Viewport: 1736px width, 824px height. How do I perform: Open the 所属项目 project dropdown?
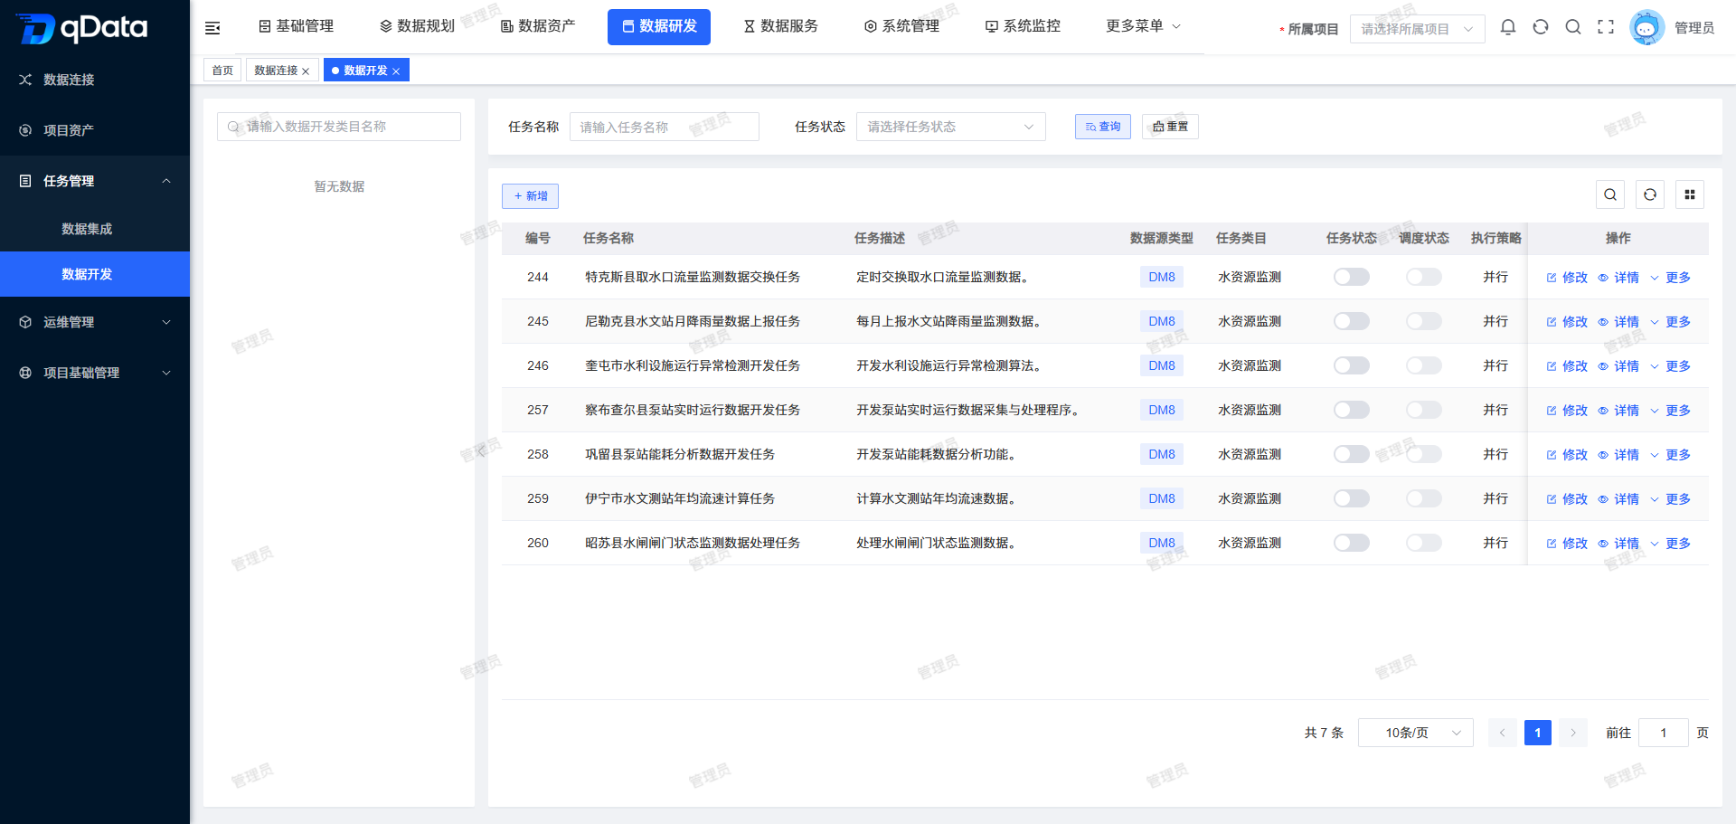1417,29
